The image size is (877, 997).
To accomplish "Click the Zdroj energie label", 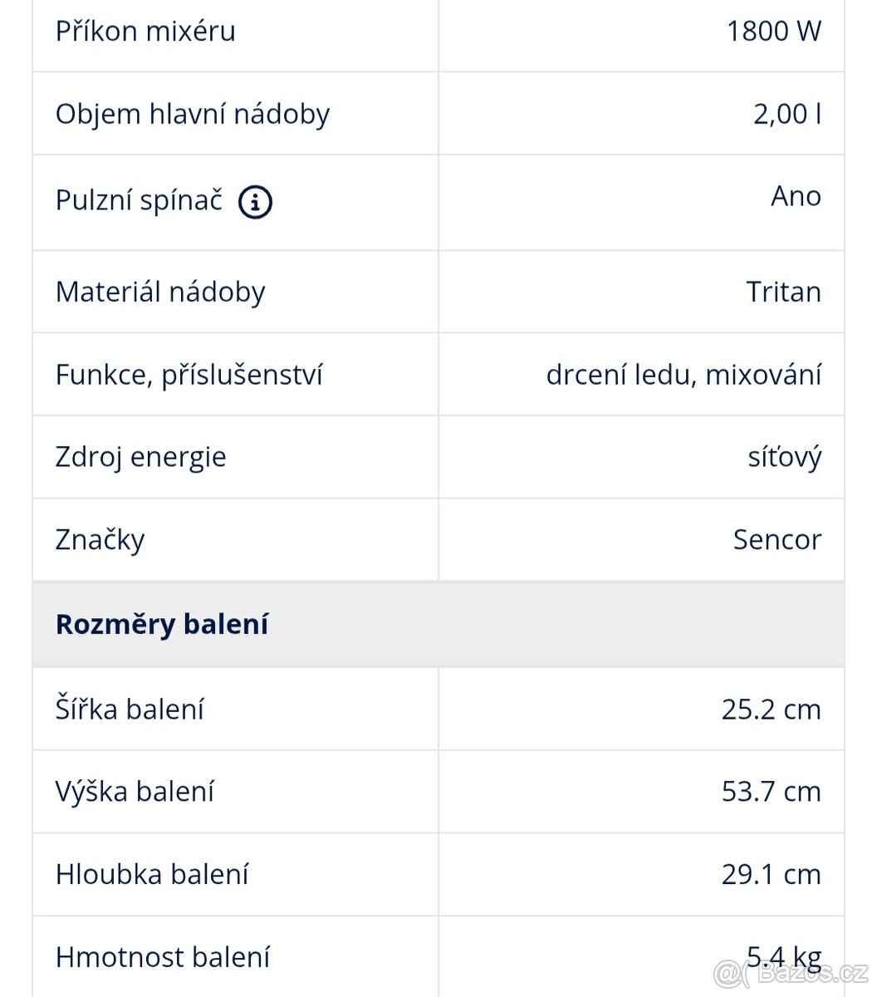I will pyautogui.click(x=140, y=457).
